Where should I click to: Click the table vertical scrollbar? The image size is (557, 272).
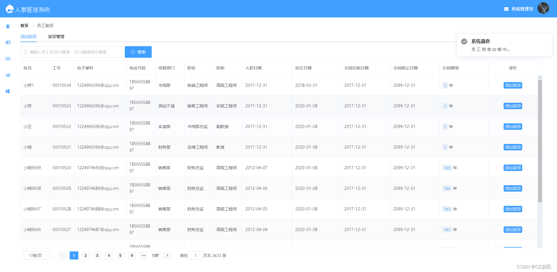540,141
